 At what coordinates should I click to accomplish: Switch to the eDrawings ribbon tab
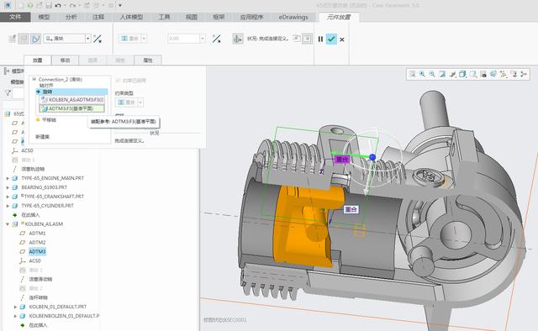pyautogui.click(x=293, y=17)
